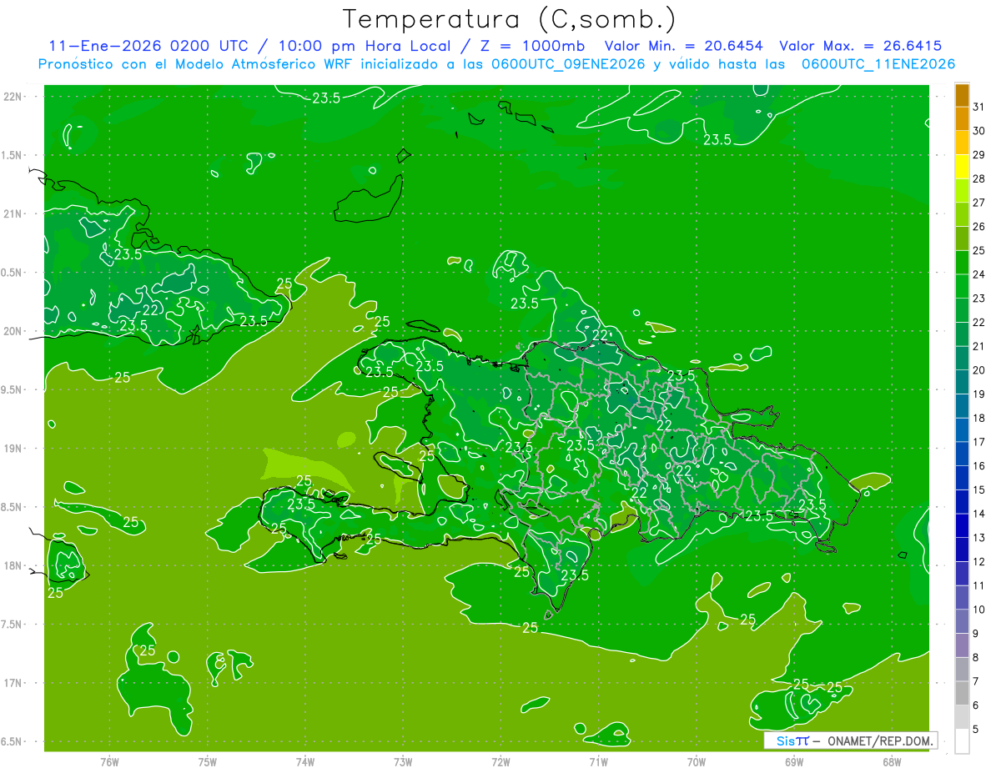Click the "ONAMET/REP.DOM." credit label
1001x773 pixels.
(880, 740)
